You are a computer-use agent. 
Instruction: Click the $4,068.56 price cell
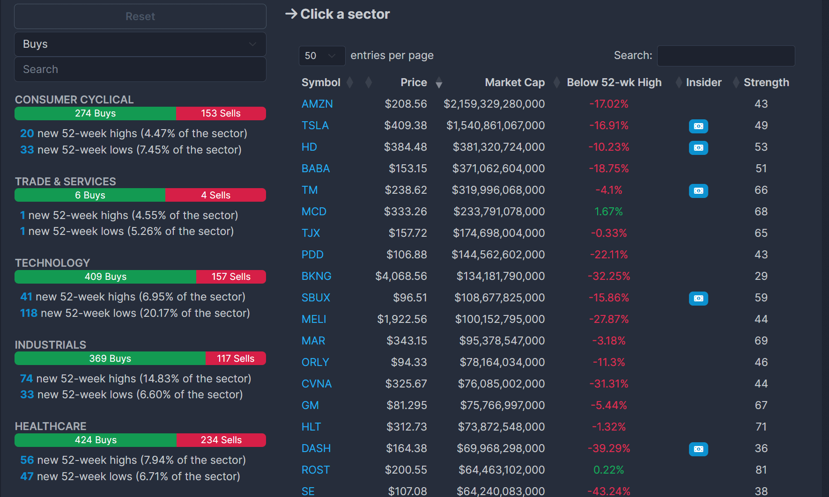401,276
